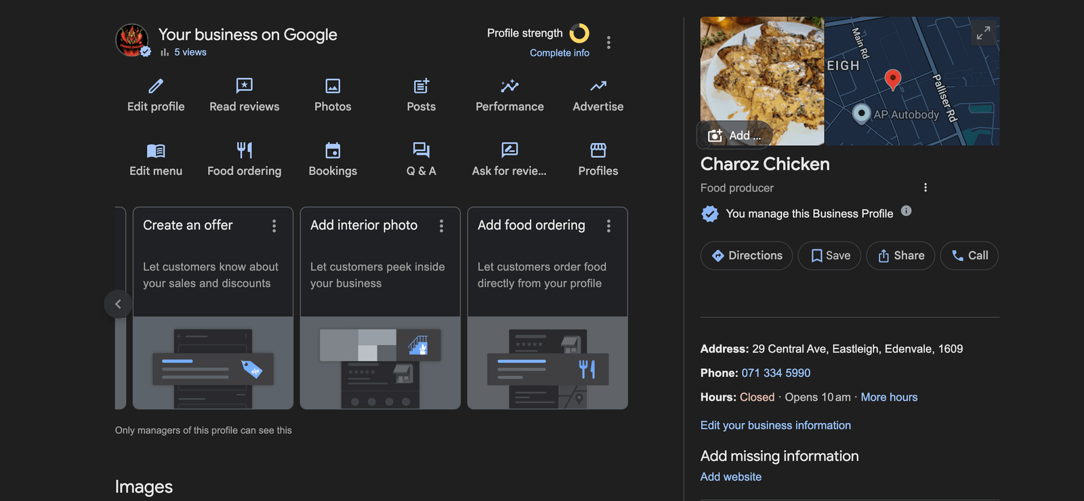
Task: Open options menu on Create an offer card
Action: [x=274, y=226]
